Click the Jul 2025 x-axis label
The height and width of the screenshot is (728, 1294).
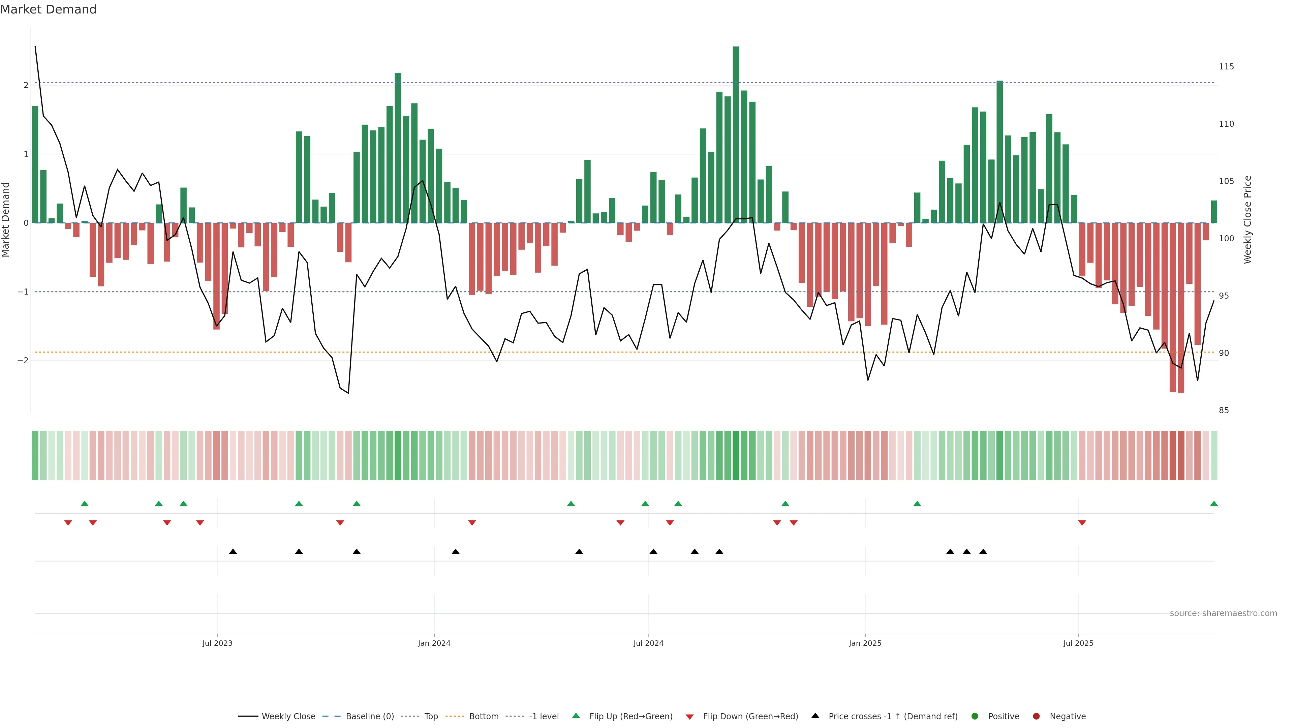[x=1078, y=643]
